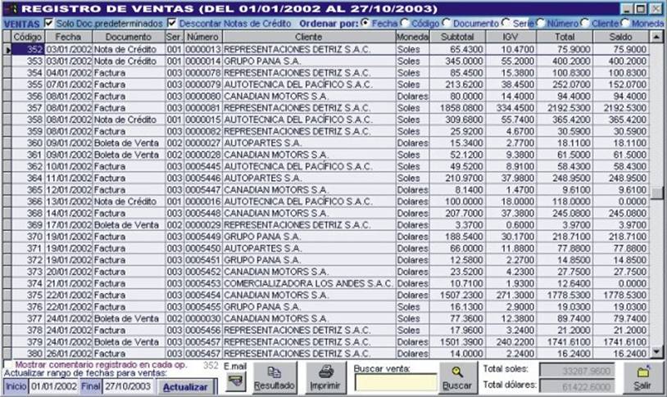Click the end date field 27/10/2003
667x397 pixels.
pos(128,386)
